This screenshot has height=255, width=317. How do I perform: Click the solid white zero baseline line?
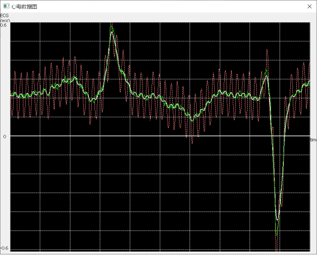[x=160, y=136]
